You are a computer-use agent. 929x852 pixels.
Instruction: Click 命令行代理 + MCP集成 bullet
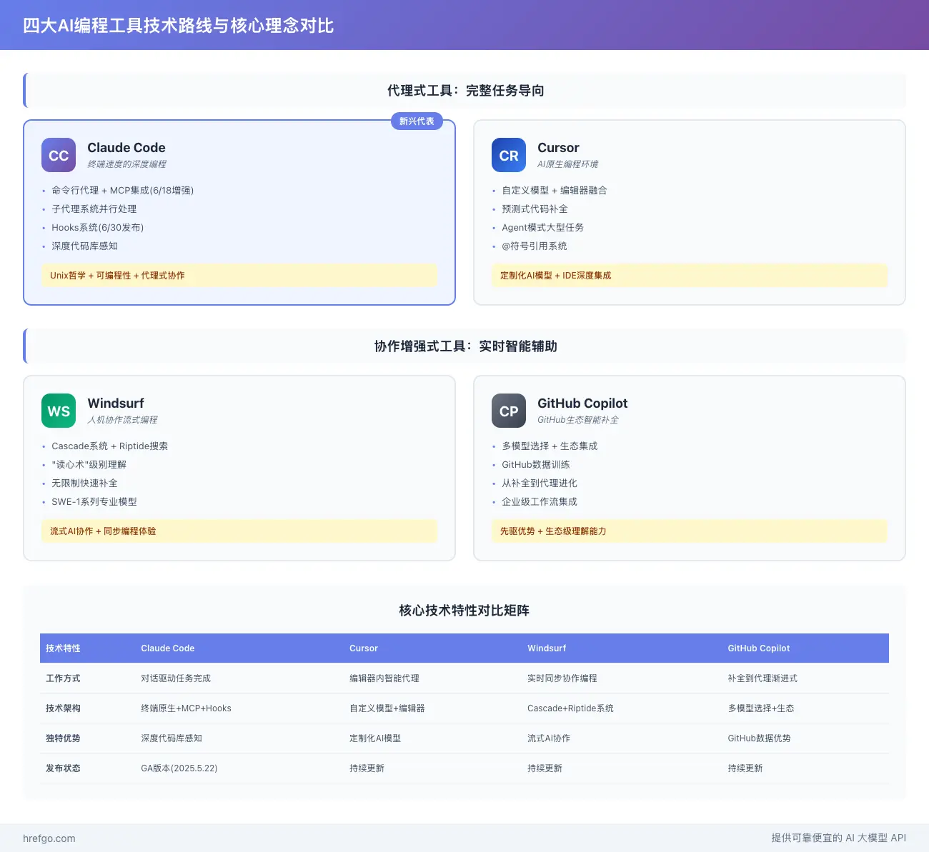[122, 190]
